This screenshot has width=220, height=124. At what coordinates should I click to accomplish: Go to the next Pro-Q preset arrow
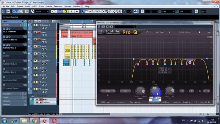click(199, 32)
